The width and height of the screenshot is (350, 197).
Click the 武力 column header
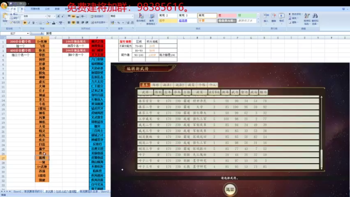(235, 92)
